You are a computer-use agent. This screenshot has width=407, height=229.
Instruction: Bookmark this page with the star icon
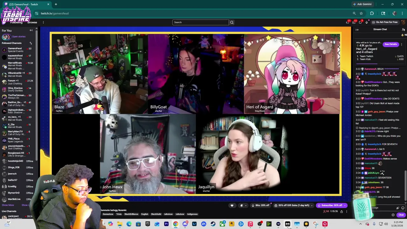(x=361, y=13)
